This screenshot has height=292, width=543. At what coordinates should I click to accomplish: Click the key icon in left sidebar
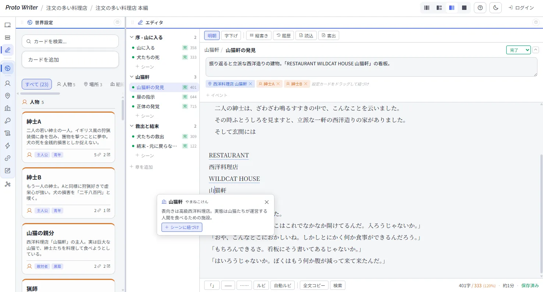pyautogui.click(x=8, y=120)
